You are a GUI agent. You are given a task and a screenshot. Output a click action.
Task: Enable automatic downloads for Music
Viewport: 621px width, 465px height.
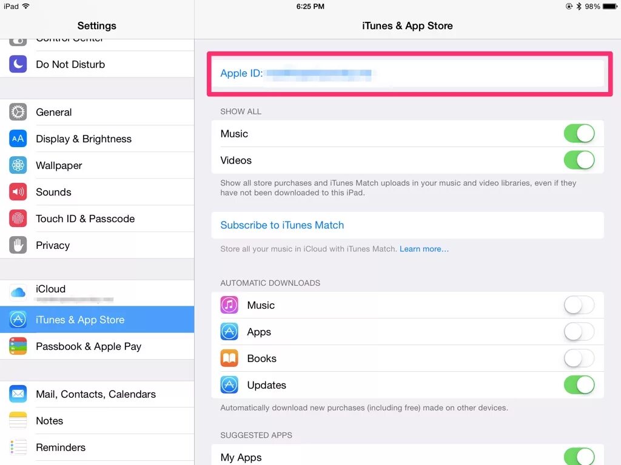coord(579,305)
